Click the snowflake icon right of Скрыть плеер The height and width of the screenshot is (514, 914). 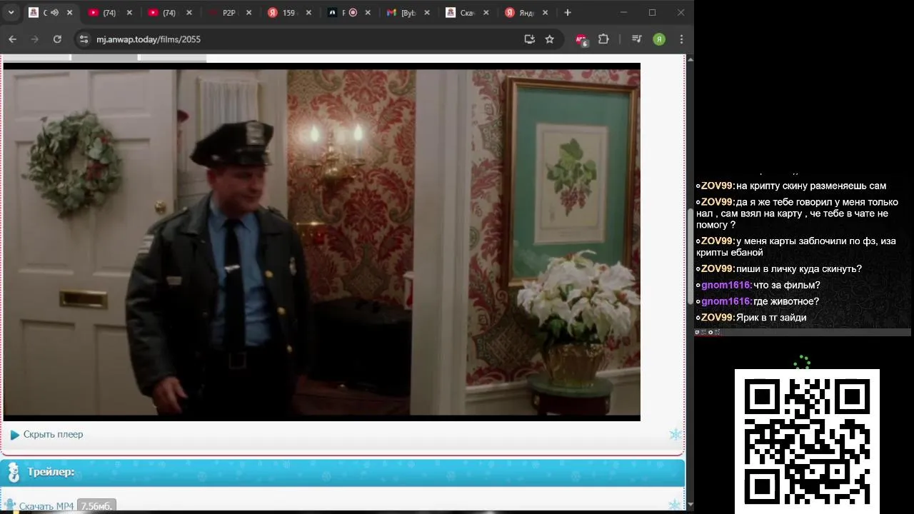pos(675,434)
